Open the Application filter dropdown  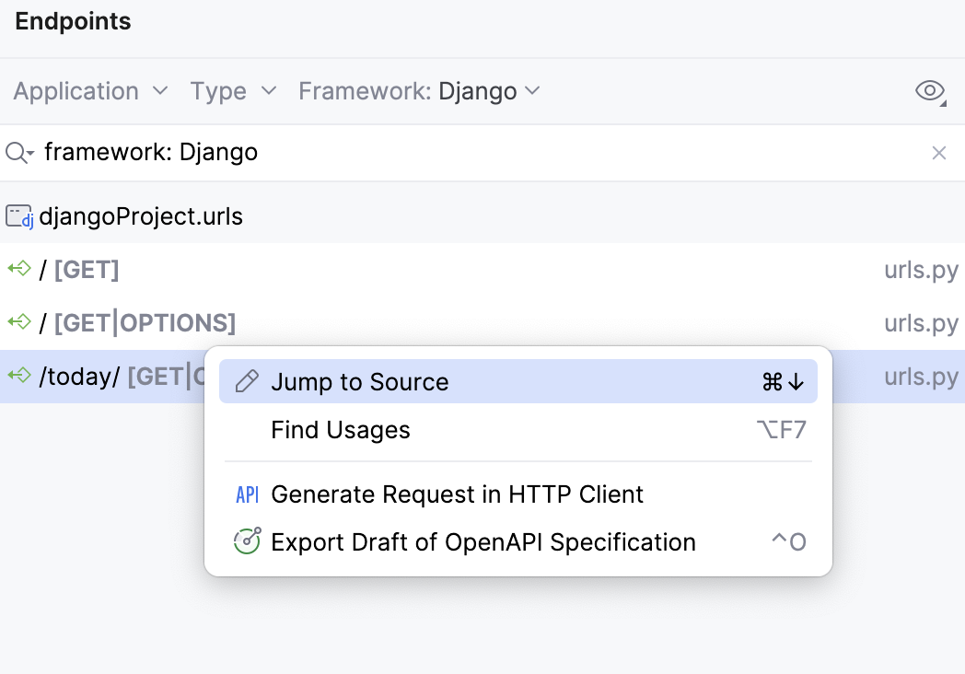coord(89,91)
